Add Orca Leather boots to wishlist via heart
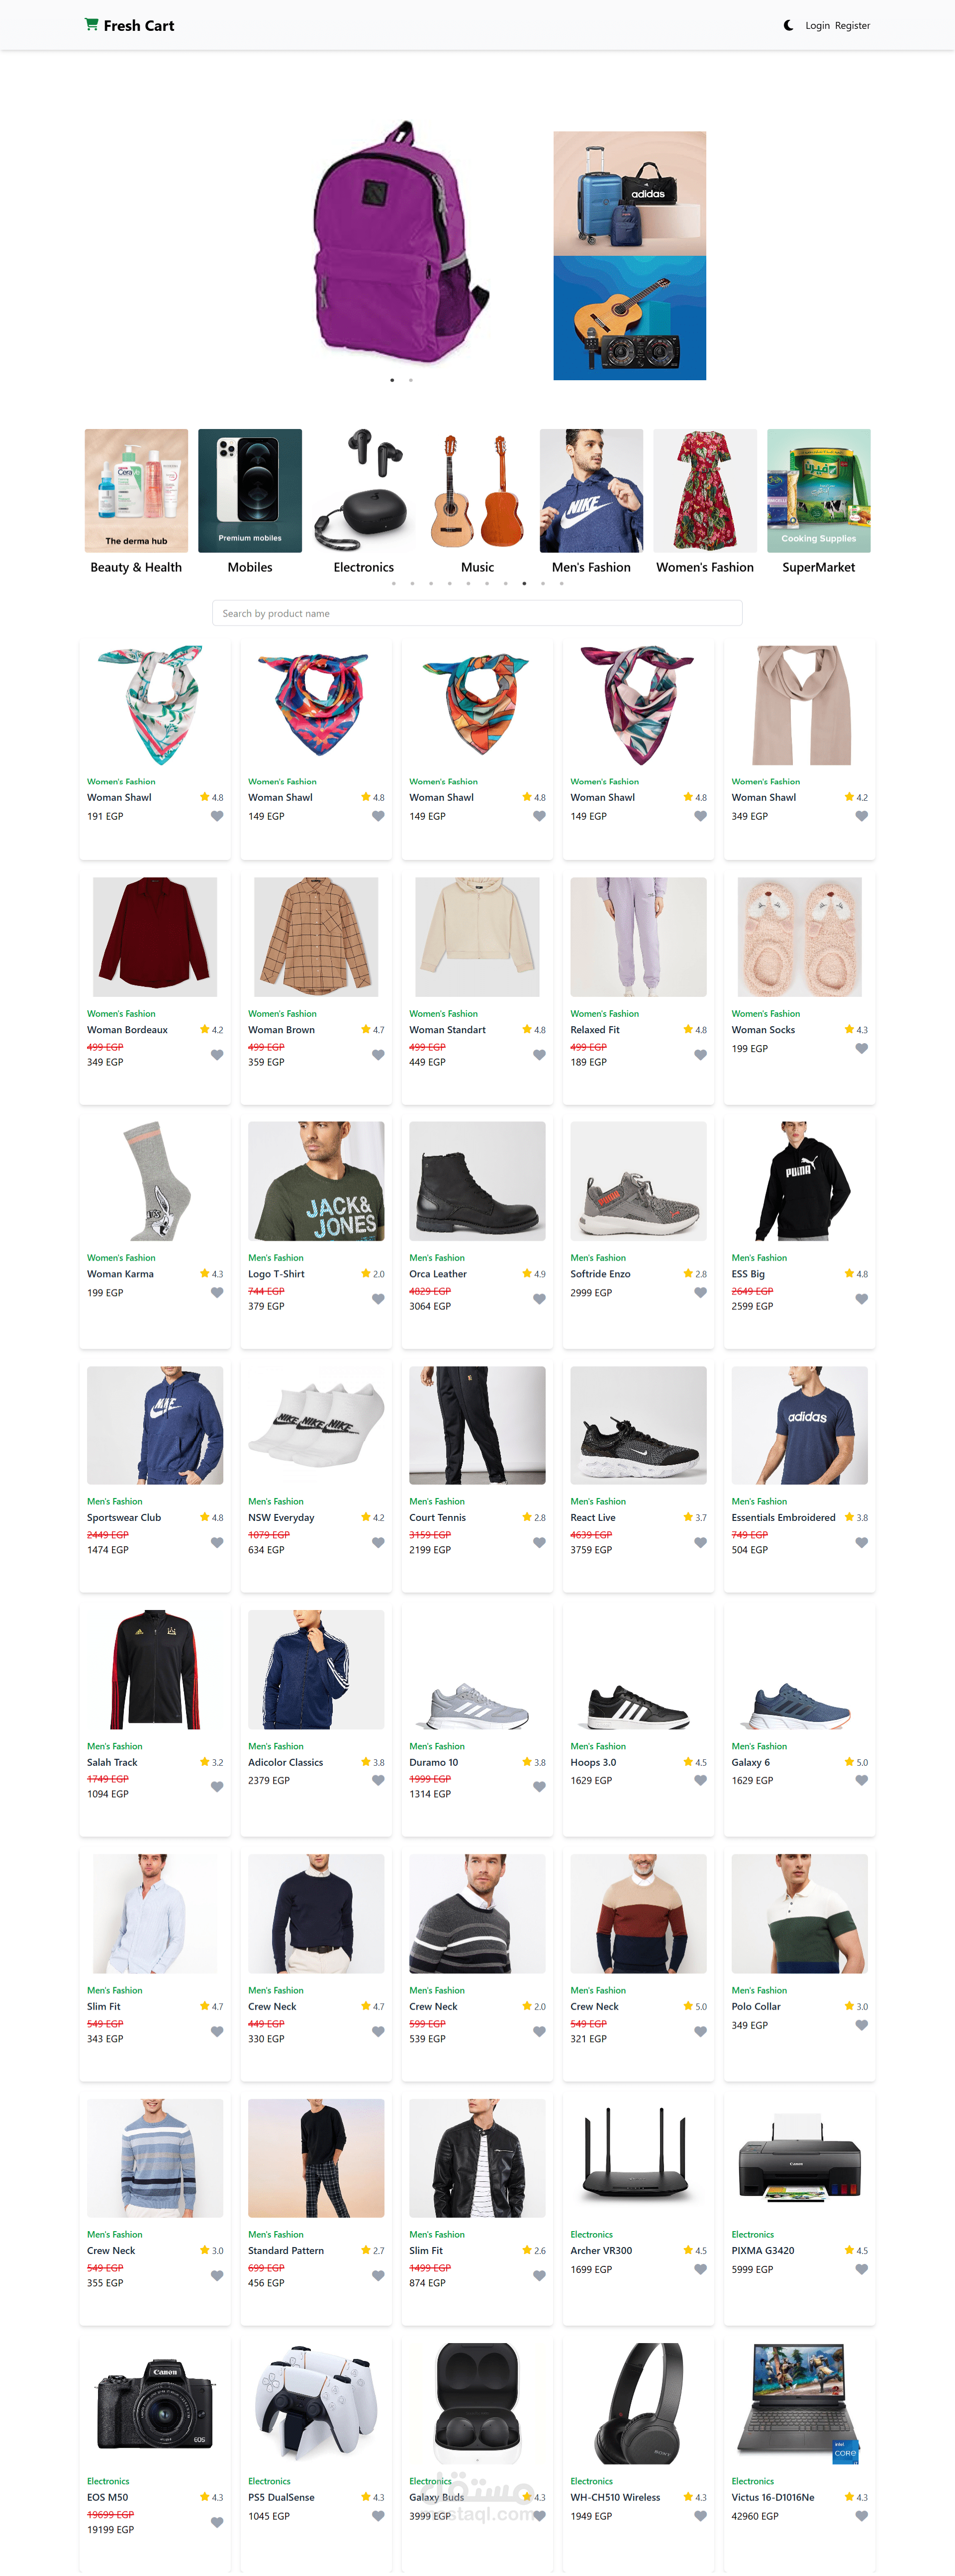This screenshot has height=2576, width=955. tap(540, 1299)
